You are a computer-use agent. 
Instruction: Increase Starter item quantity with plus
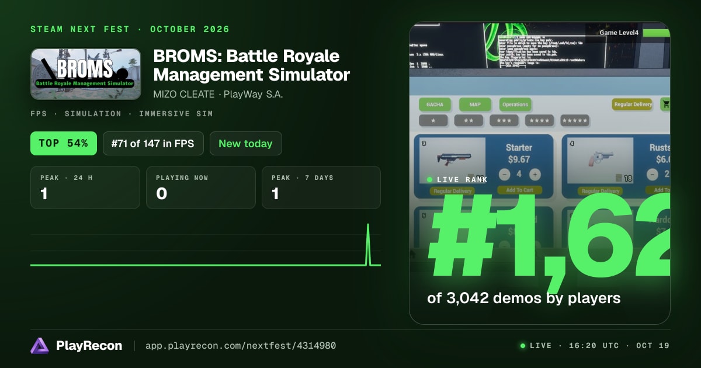[x=535, y=174]
